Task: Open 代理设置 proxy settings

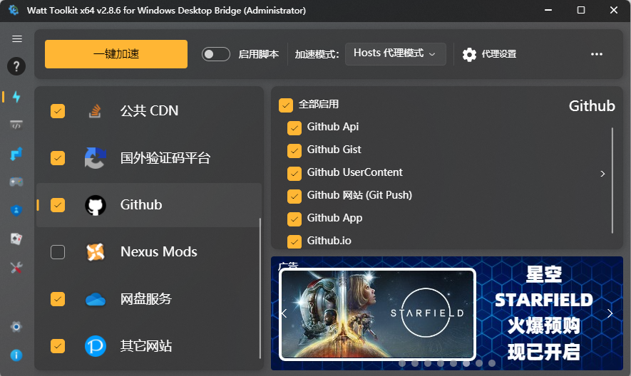Action: [x=489, y=54]
